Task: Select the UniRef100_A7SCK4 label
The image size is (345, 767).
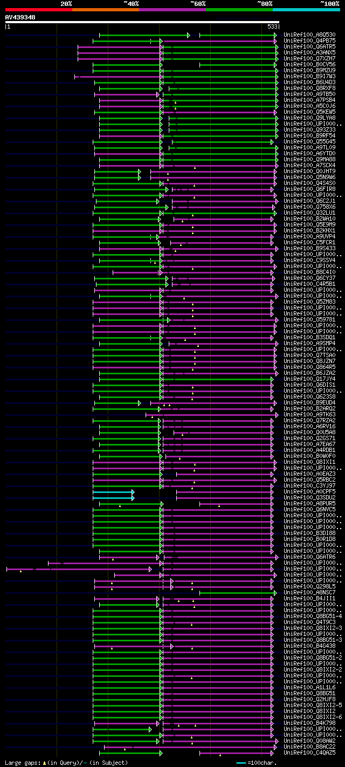Action: pos(309,166)
